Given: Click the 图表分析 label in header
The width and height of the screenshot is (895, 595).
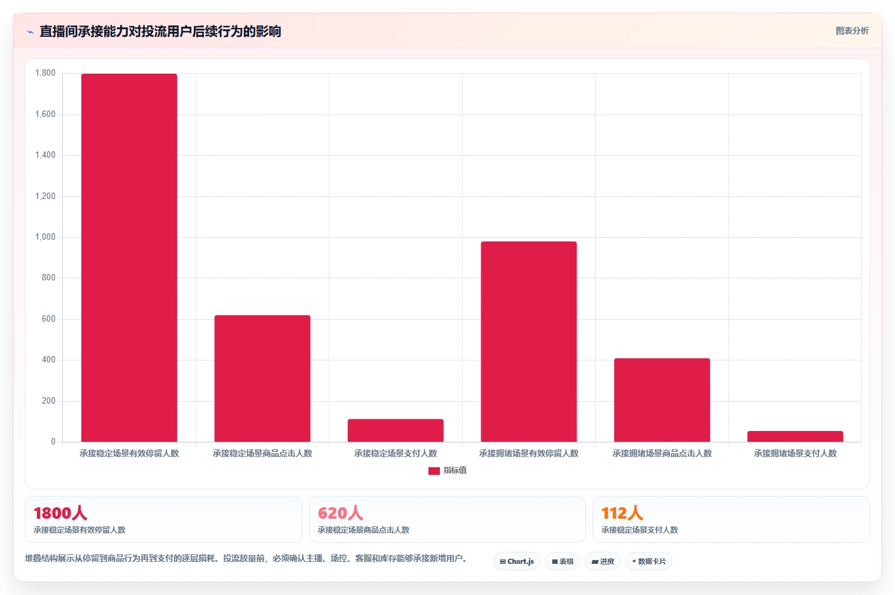Looking at the screenshot, I should [852, 31].
